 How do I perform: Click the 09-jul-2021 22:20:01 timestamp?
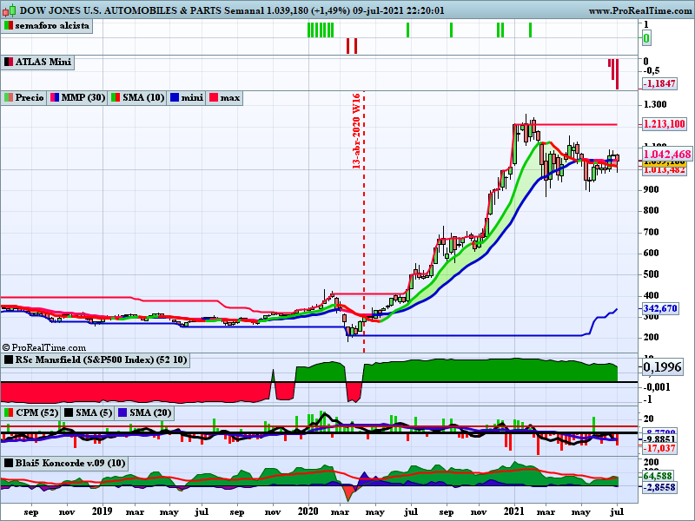(399, 10)
